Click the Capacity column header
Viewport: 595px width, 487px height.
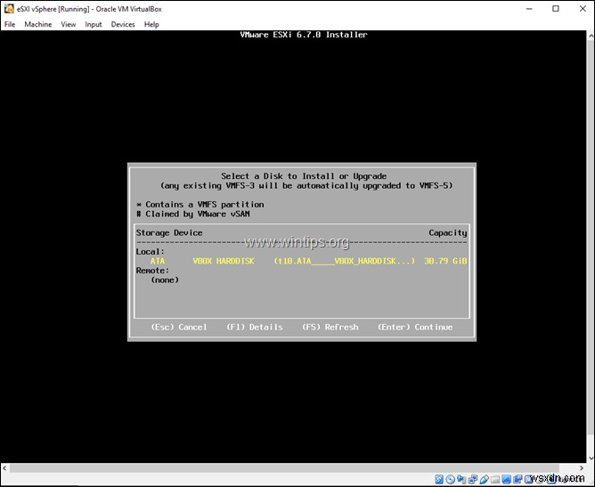(448, 232)
